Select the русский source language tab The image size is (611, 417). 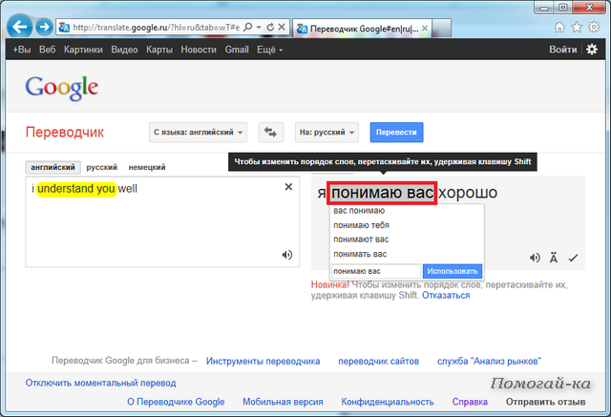click(102, 167)
